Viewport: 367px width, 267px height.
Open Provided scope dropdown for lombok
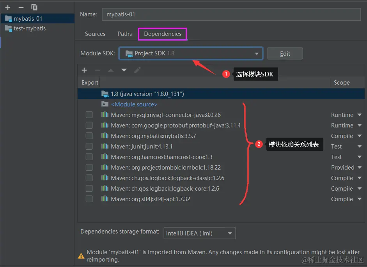pyautogui.click(x=360, y=168)
